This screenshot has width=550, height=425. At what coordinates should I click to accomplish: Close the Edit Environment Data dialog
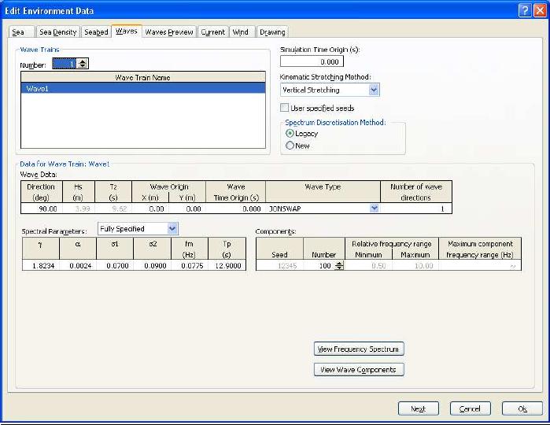tap(539, 11)
